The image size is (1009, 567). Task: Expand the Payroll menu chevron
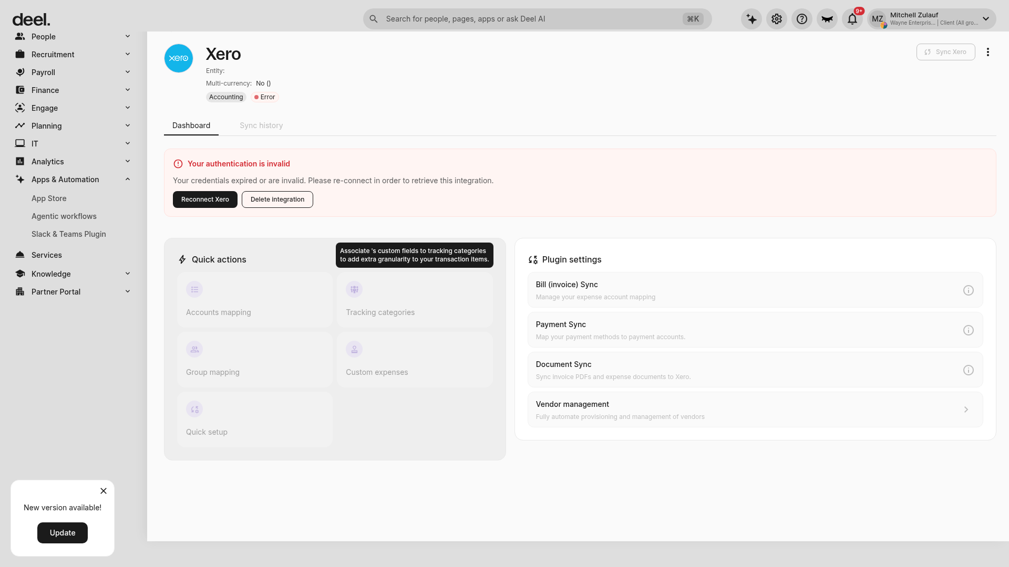(128, 72)
